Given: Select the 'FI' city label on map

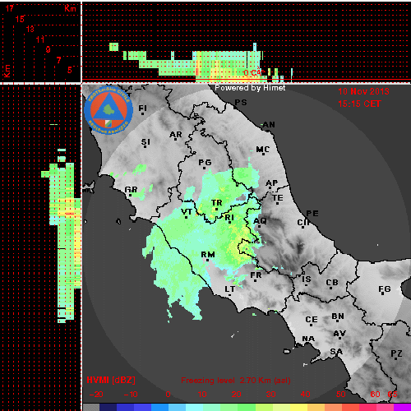Looking at the screenshot, I should [142, 108].
